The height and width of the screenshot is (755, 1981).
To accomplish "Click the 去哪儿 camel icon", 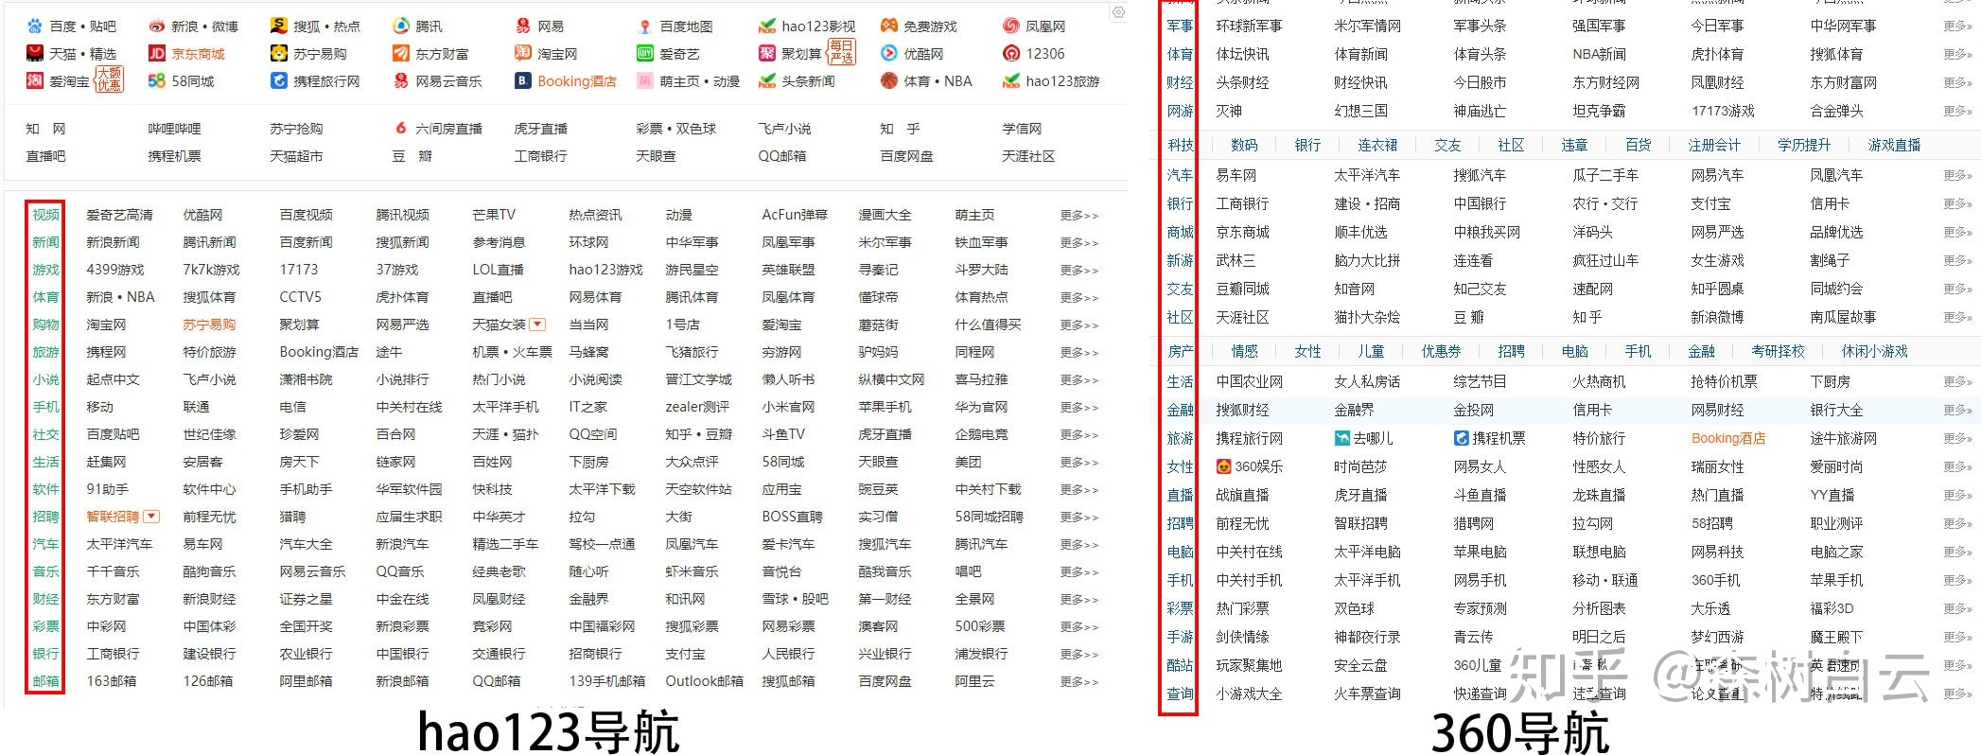I will (x=1341, y=438).
